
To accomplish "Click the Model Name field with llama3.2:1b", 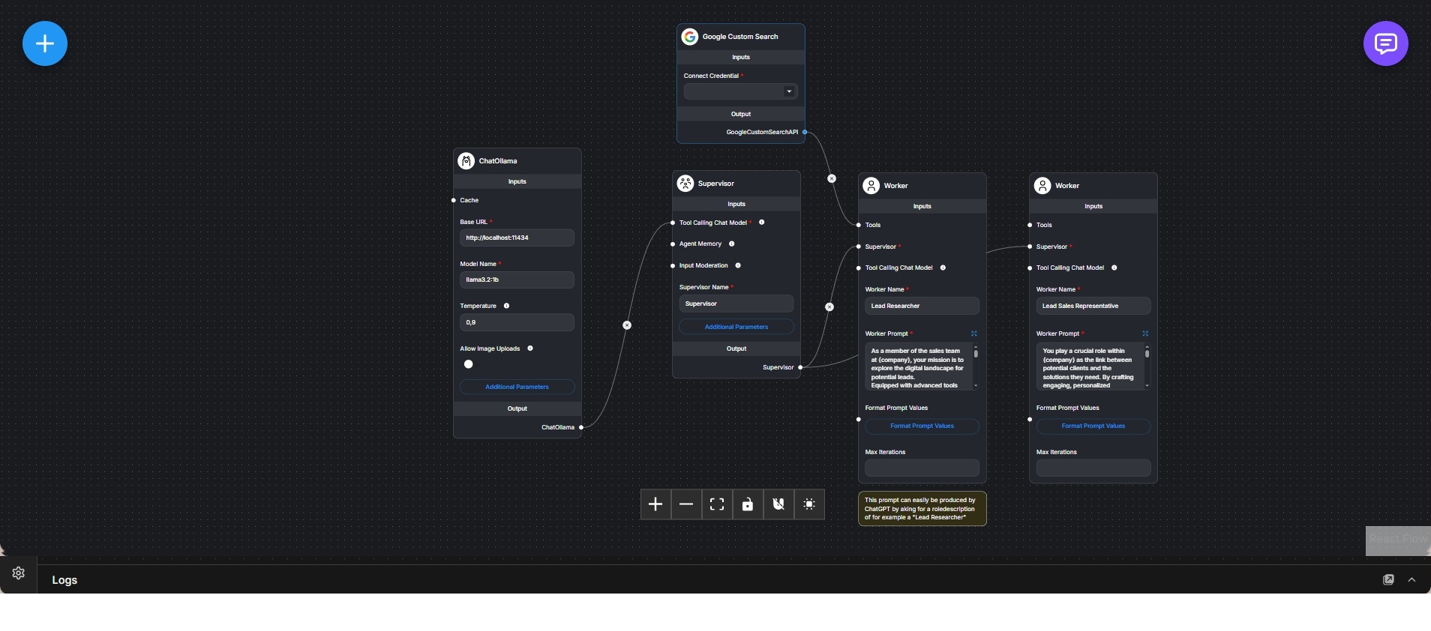I will point(517,280).
